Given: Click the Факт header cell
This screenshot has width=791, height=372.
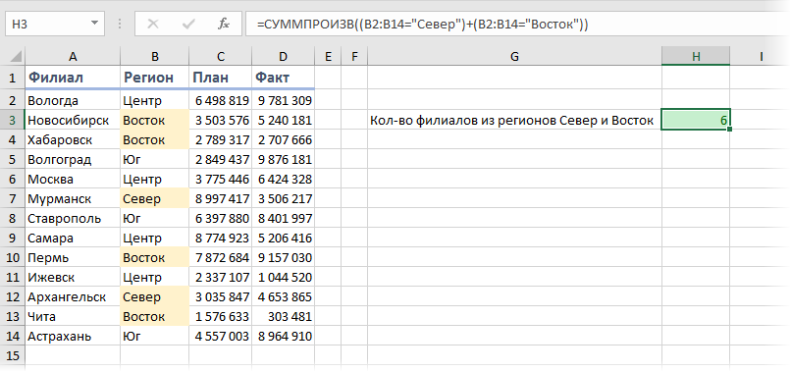Looking at the screenshot, I should pos(283,78).
